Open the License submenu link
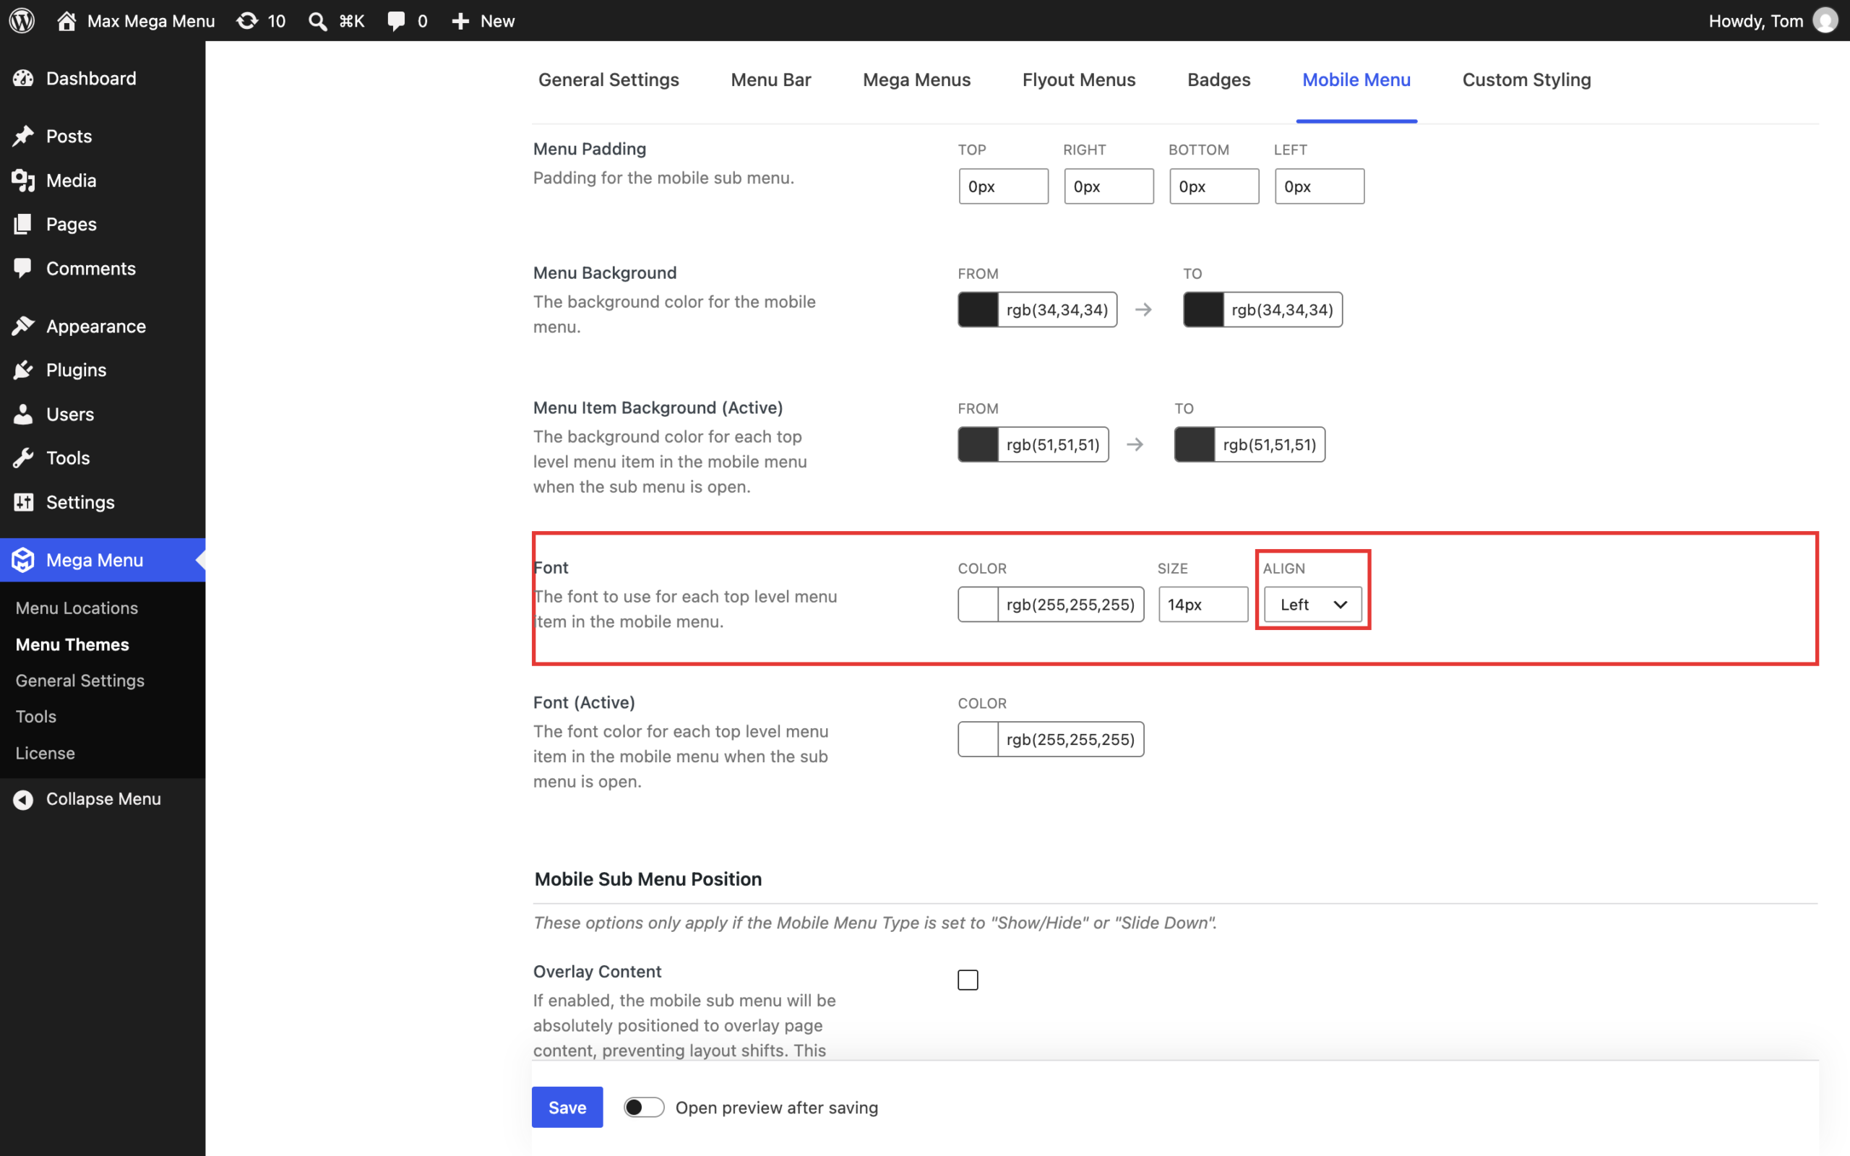The width and height of the screenshot is (1850, 1156). 45,753
